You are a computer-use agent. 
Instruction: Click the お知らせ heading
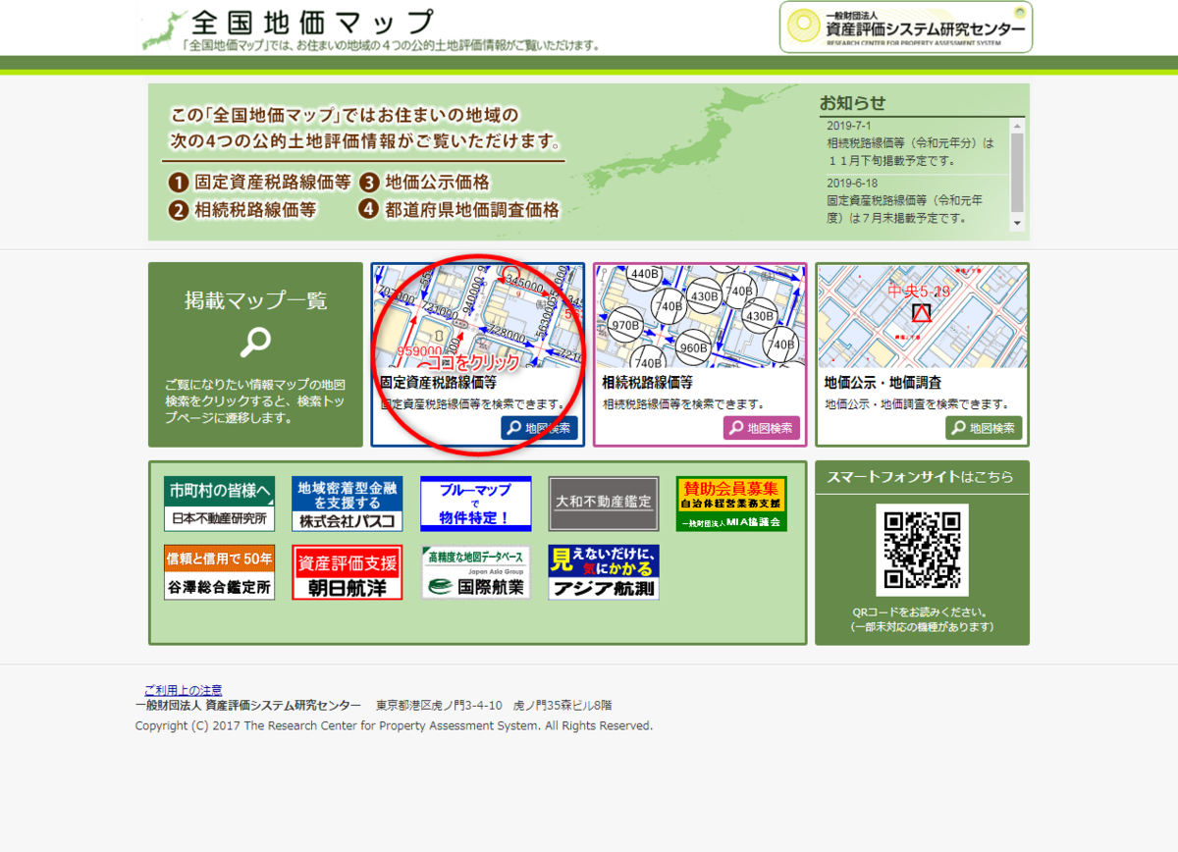click(x=852, y=103)
